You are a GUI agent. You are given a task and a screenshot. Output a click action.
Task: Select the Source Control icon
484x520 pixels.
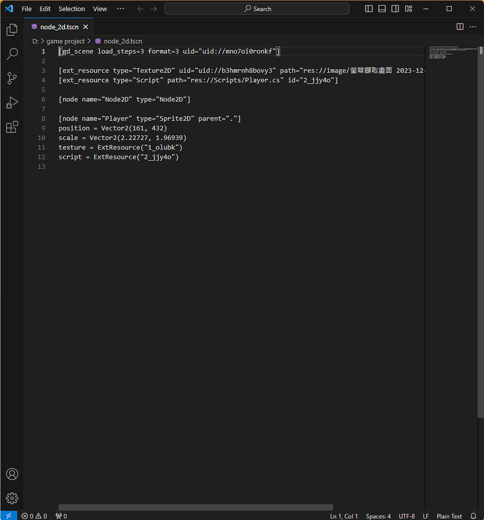[12, 78]
